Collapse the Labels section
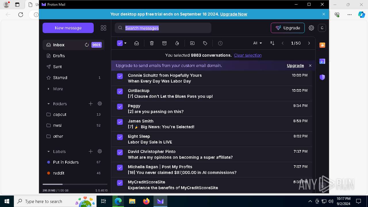 point(48,152)
